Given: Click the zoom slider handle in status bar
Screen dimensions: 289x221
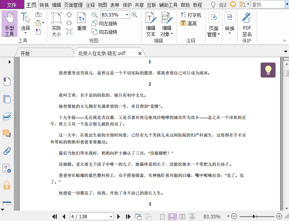Looking at the screenshot, I should click(254, 216).
